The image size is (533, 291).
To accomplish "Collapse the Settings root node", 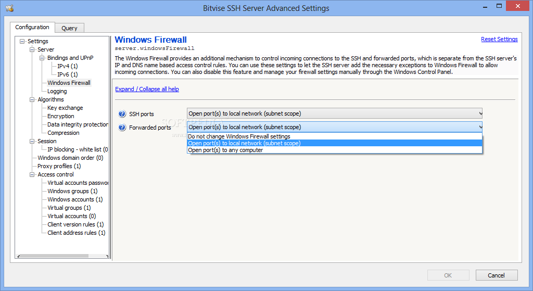I will point(22,41).
